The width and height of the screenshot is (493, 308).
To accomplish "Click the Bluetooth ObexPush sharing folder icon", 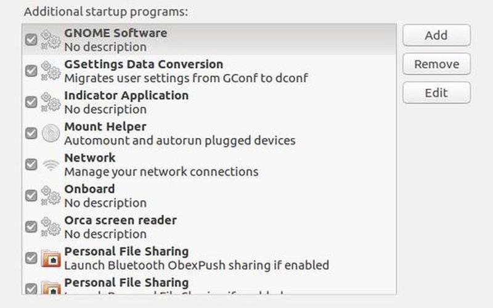I will 51,258.
